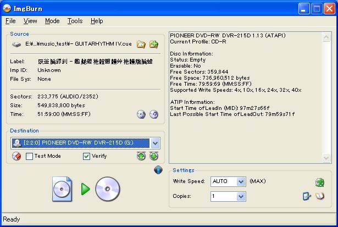Uncheck the Verify checkbox
Screen dimensions: 338x227
(86, 156)
